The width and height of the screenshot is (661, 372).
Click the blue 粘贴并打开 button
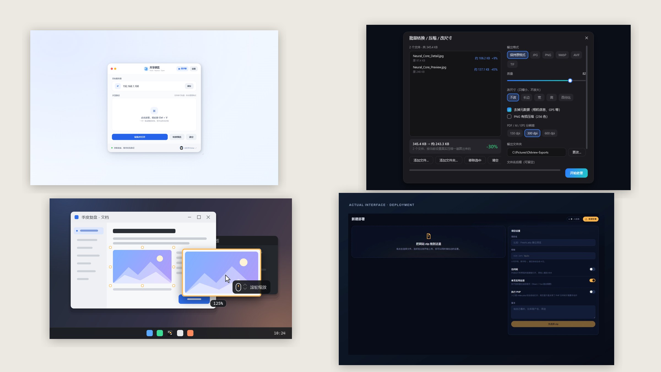(140, 137)
